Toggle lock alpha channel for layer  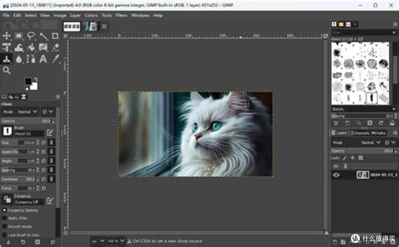(x=361, y=158)
